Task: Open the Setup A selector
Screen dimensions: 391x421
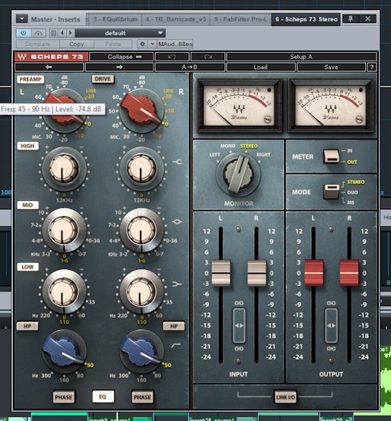Action: tap(301, 57)
